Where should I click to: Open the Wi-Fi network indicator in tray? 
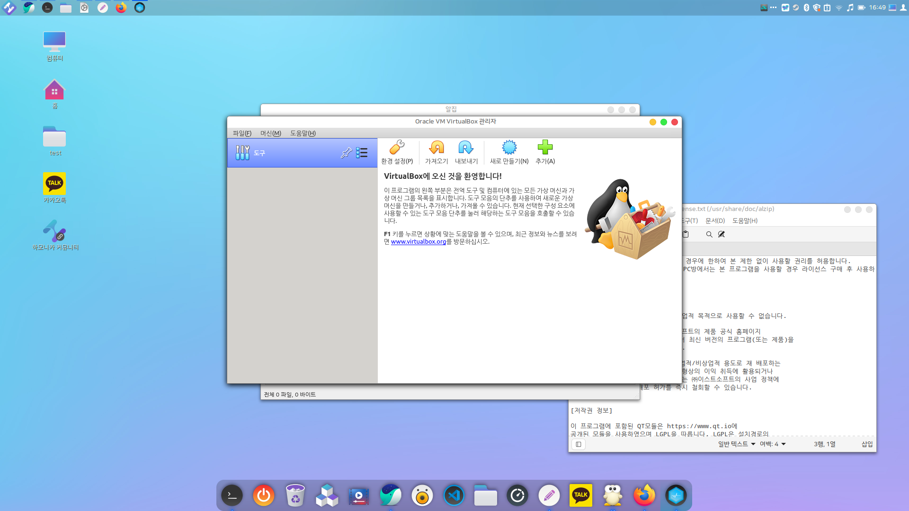[x=838, y=8]
